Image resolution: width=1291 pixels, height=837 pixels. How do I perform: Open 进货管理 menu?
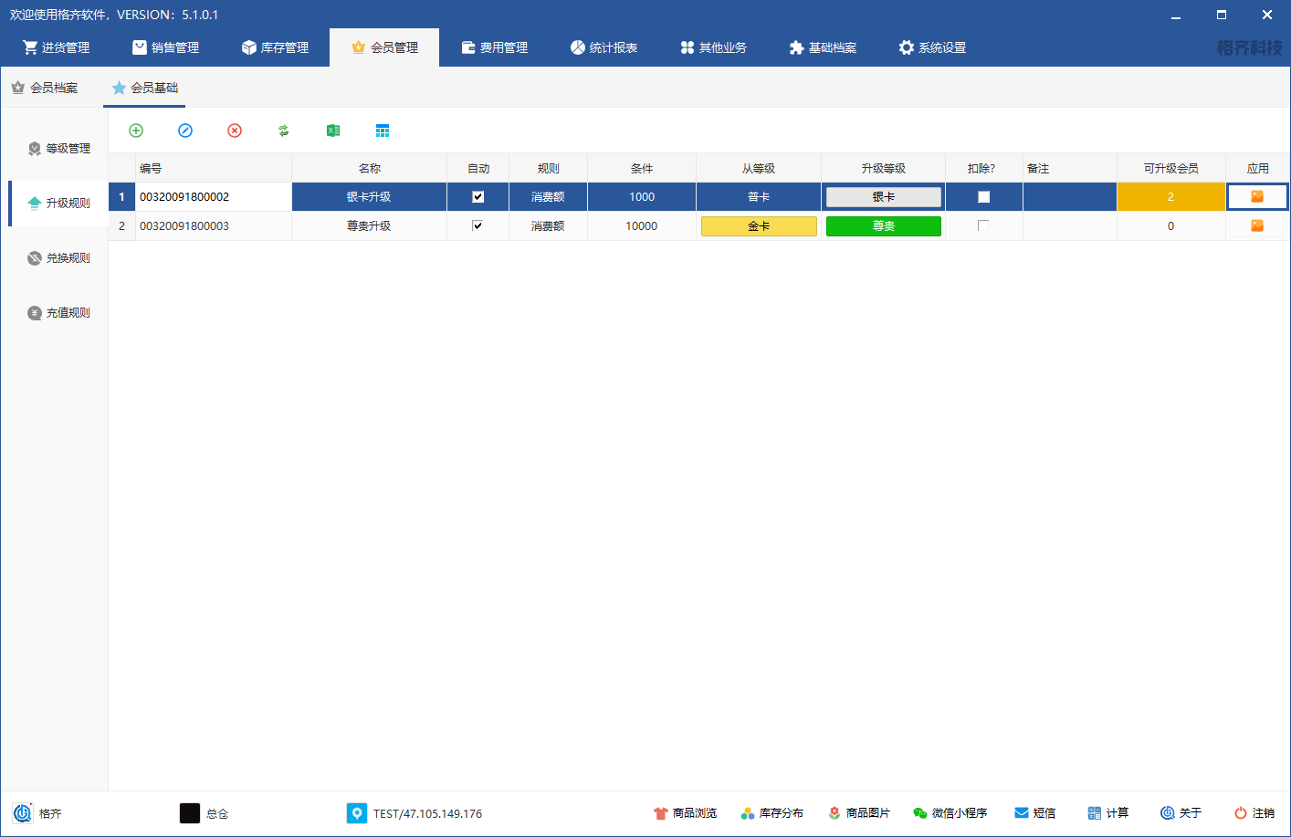tap(56, 47)
